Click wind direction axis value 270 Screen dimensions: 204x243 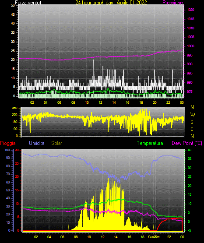(x=15, y=115)
